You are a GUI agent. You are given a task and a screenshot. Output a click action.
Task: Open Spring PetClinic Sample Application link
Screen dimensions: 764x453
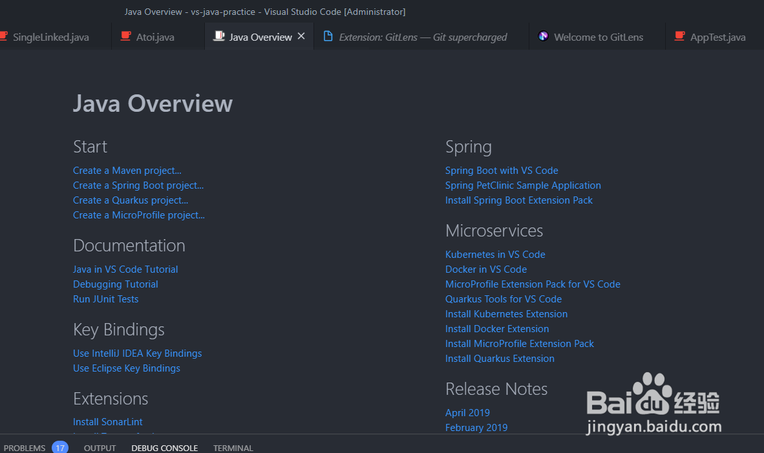524,185
